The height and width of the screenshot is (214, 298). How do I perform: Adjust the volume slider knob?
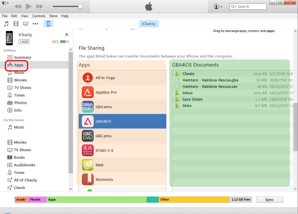[x=80, y=6]
